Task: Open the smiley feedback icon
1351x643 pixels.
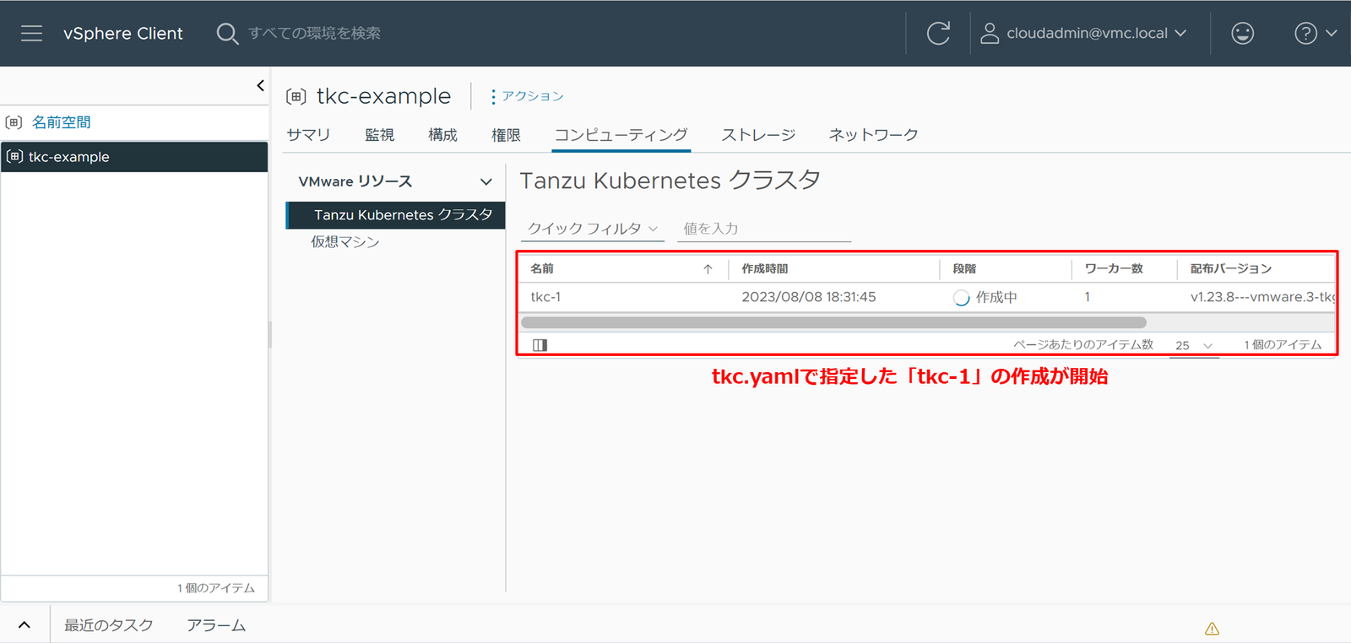Action: coord(1242,33)
